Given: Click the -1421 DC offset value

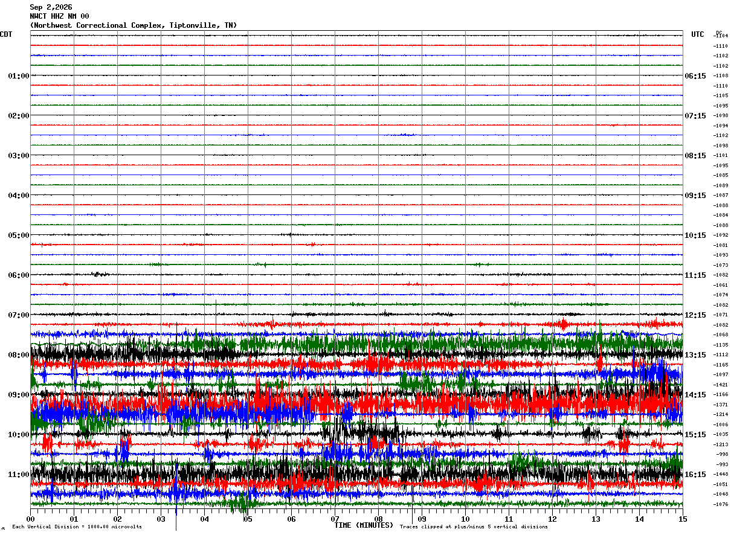Looking at the screenshot, I should click(721, 385).
